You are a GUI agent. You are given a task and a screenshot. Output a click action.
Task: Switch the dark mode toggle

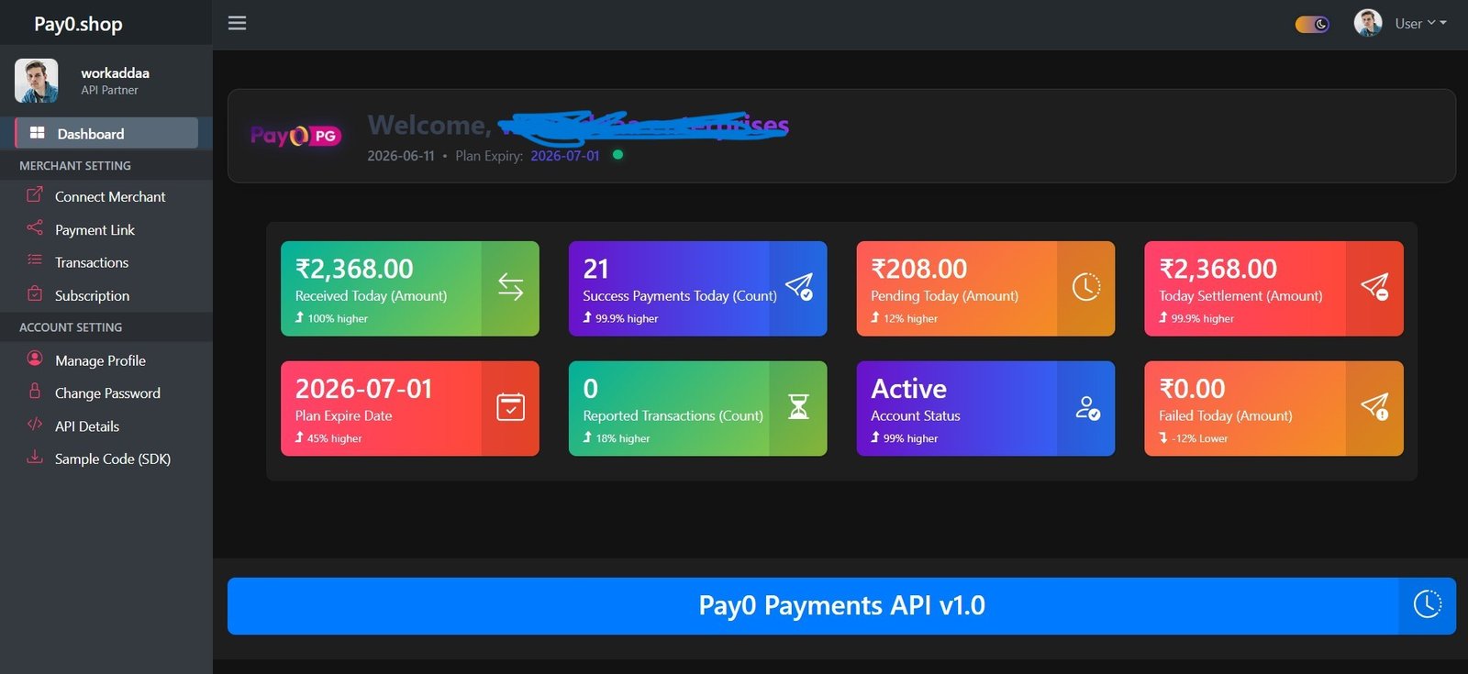pyautogui.click(x=1312, y=24)
